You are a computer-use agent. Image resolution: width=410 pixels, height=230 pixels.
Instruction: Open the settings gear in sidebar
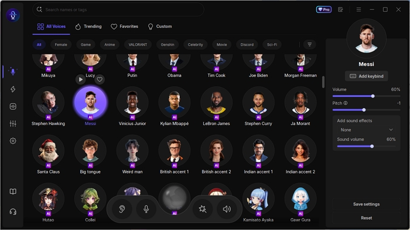pyautogui.click(x=13, y=141)
